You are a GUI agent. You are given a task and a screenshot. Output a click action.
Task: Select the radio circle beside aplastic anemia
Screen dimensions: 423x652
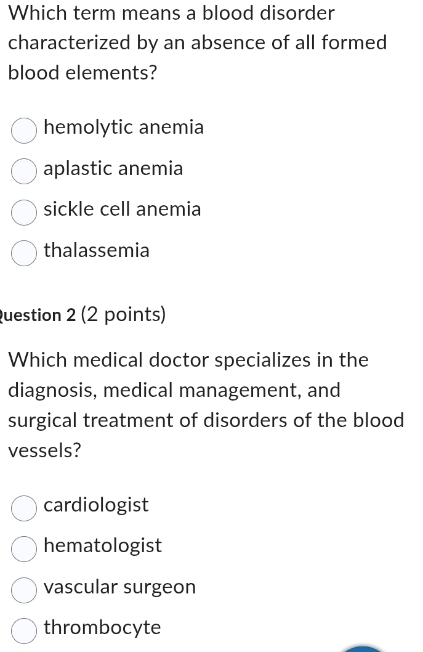(x=24, y=171)
